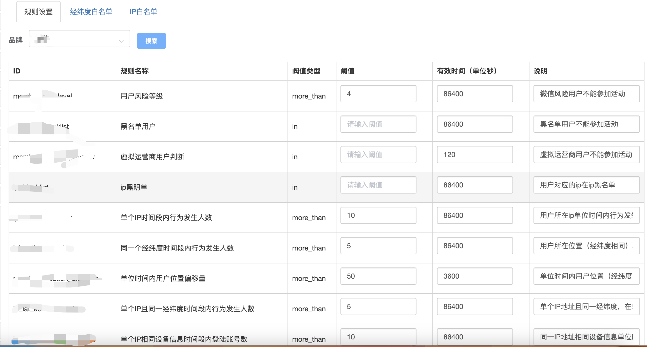The height and width of the screenshot is (347, 647).
Task: Edit description 单个IP地址且同一经纬度
Action: (586, 306)
